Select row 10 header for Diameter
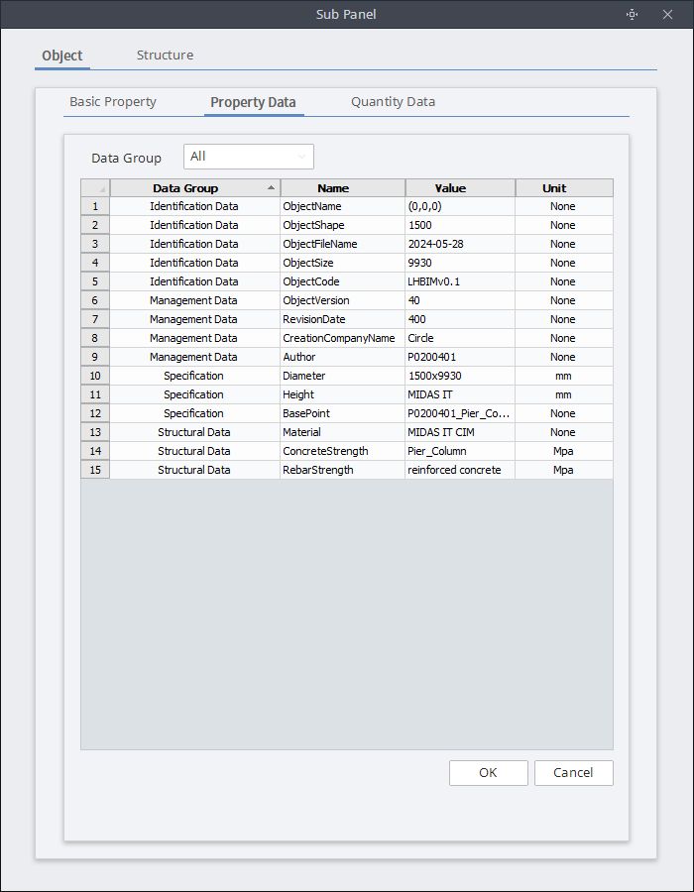This screenshot has height=892, width=694. click(x=95, y=377)
